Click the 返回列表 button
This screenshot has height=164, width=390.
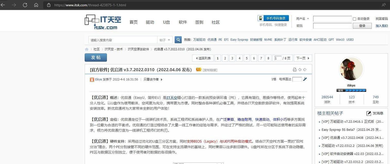pos(203,58)
